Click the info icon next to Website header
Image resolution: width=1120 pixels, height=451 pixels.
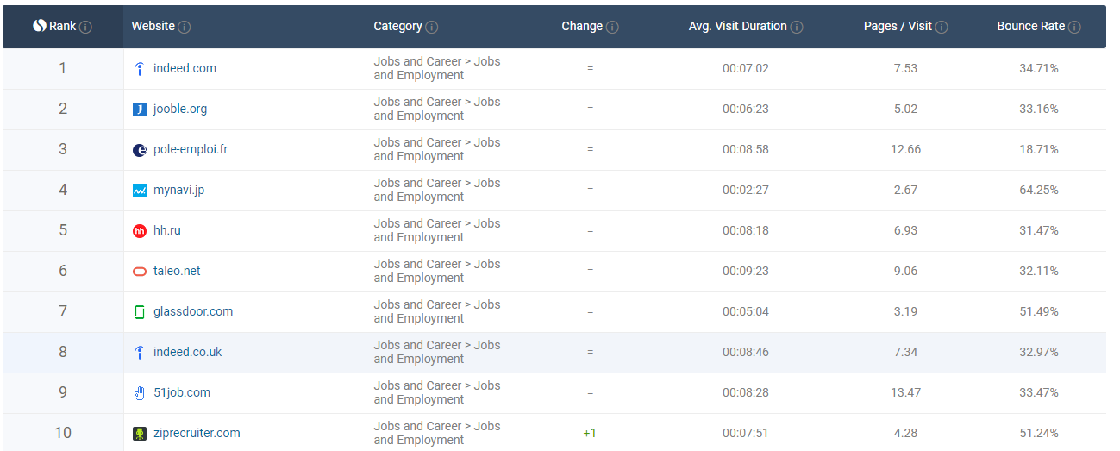(x=185, y=27)
